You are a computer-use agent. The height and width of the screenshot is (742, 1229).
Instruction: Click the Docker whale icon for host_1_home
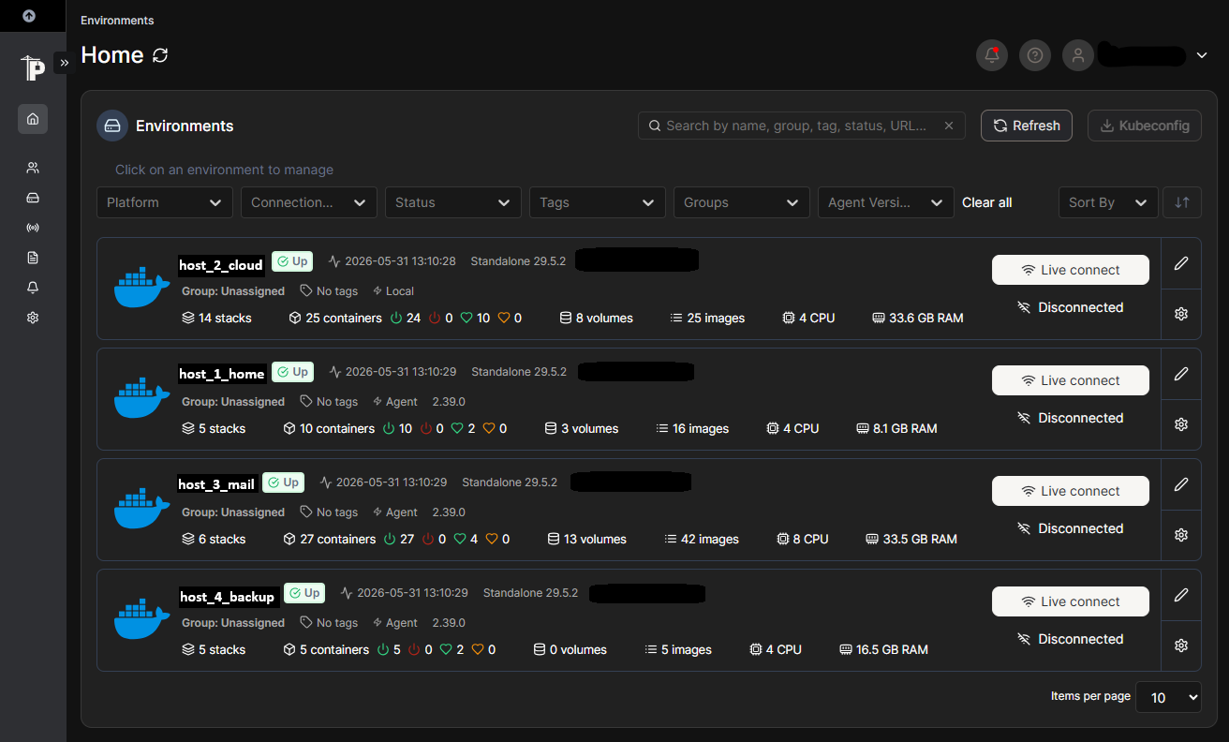pyautogui.click(x=142, y=398)
